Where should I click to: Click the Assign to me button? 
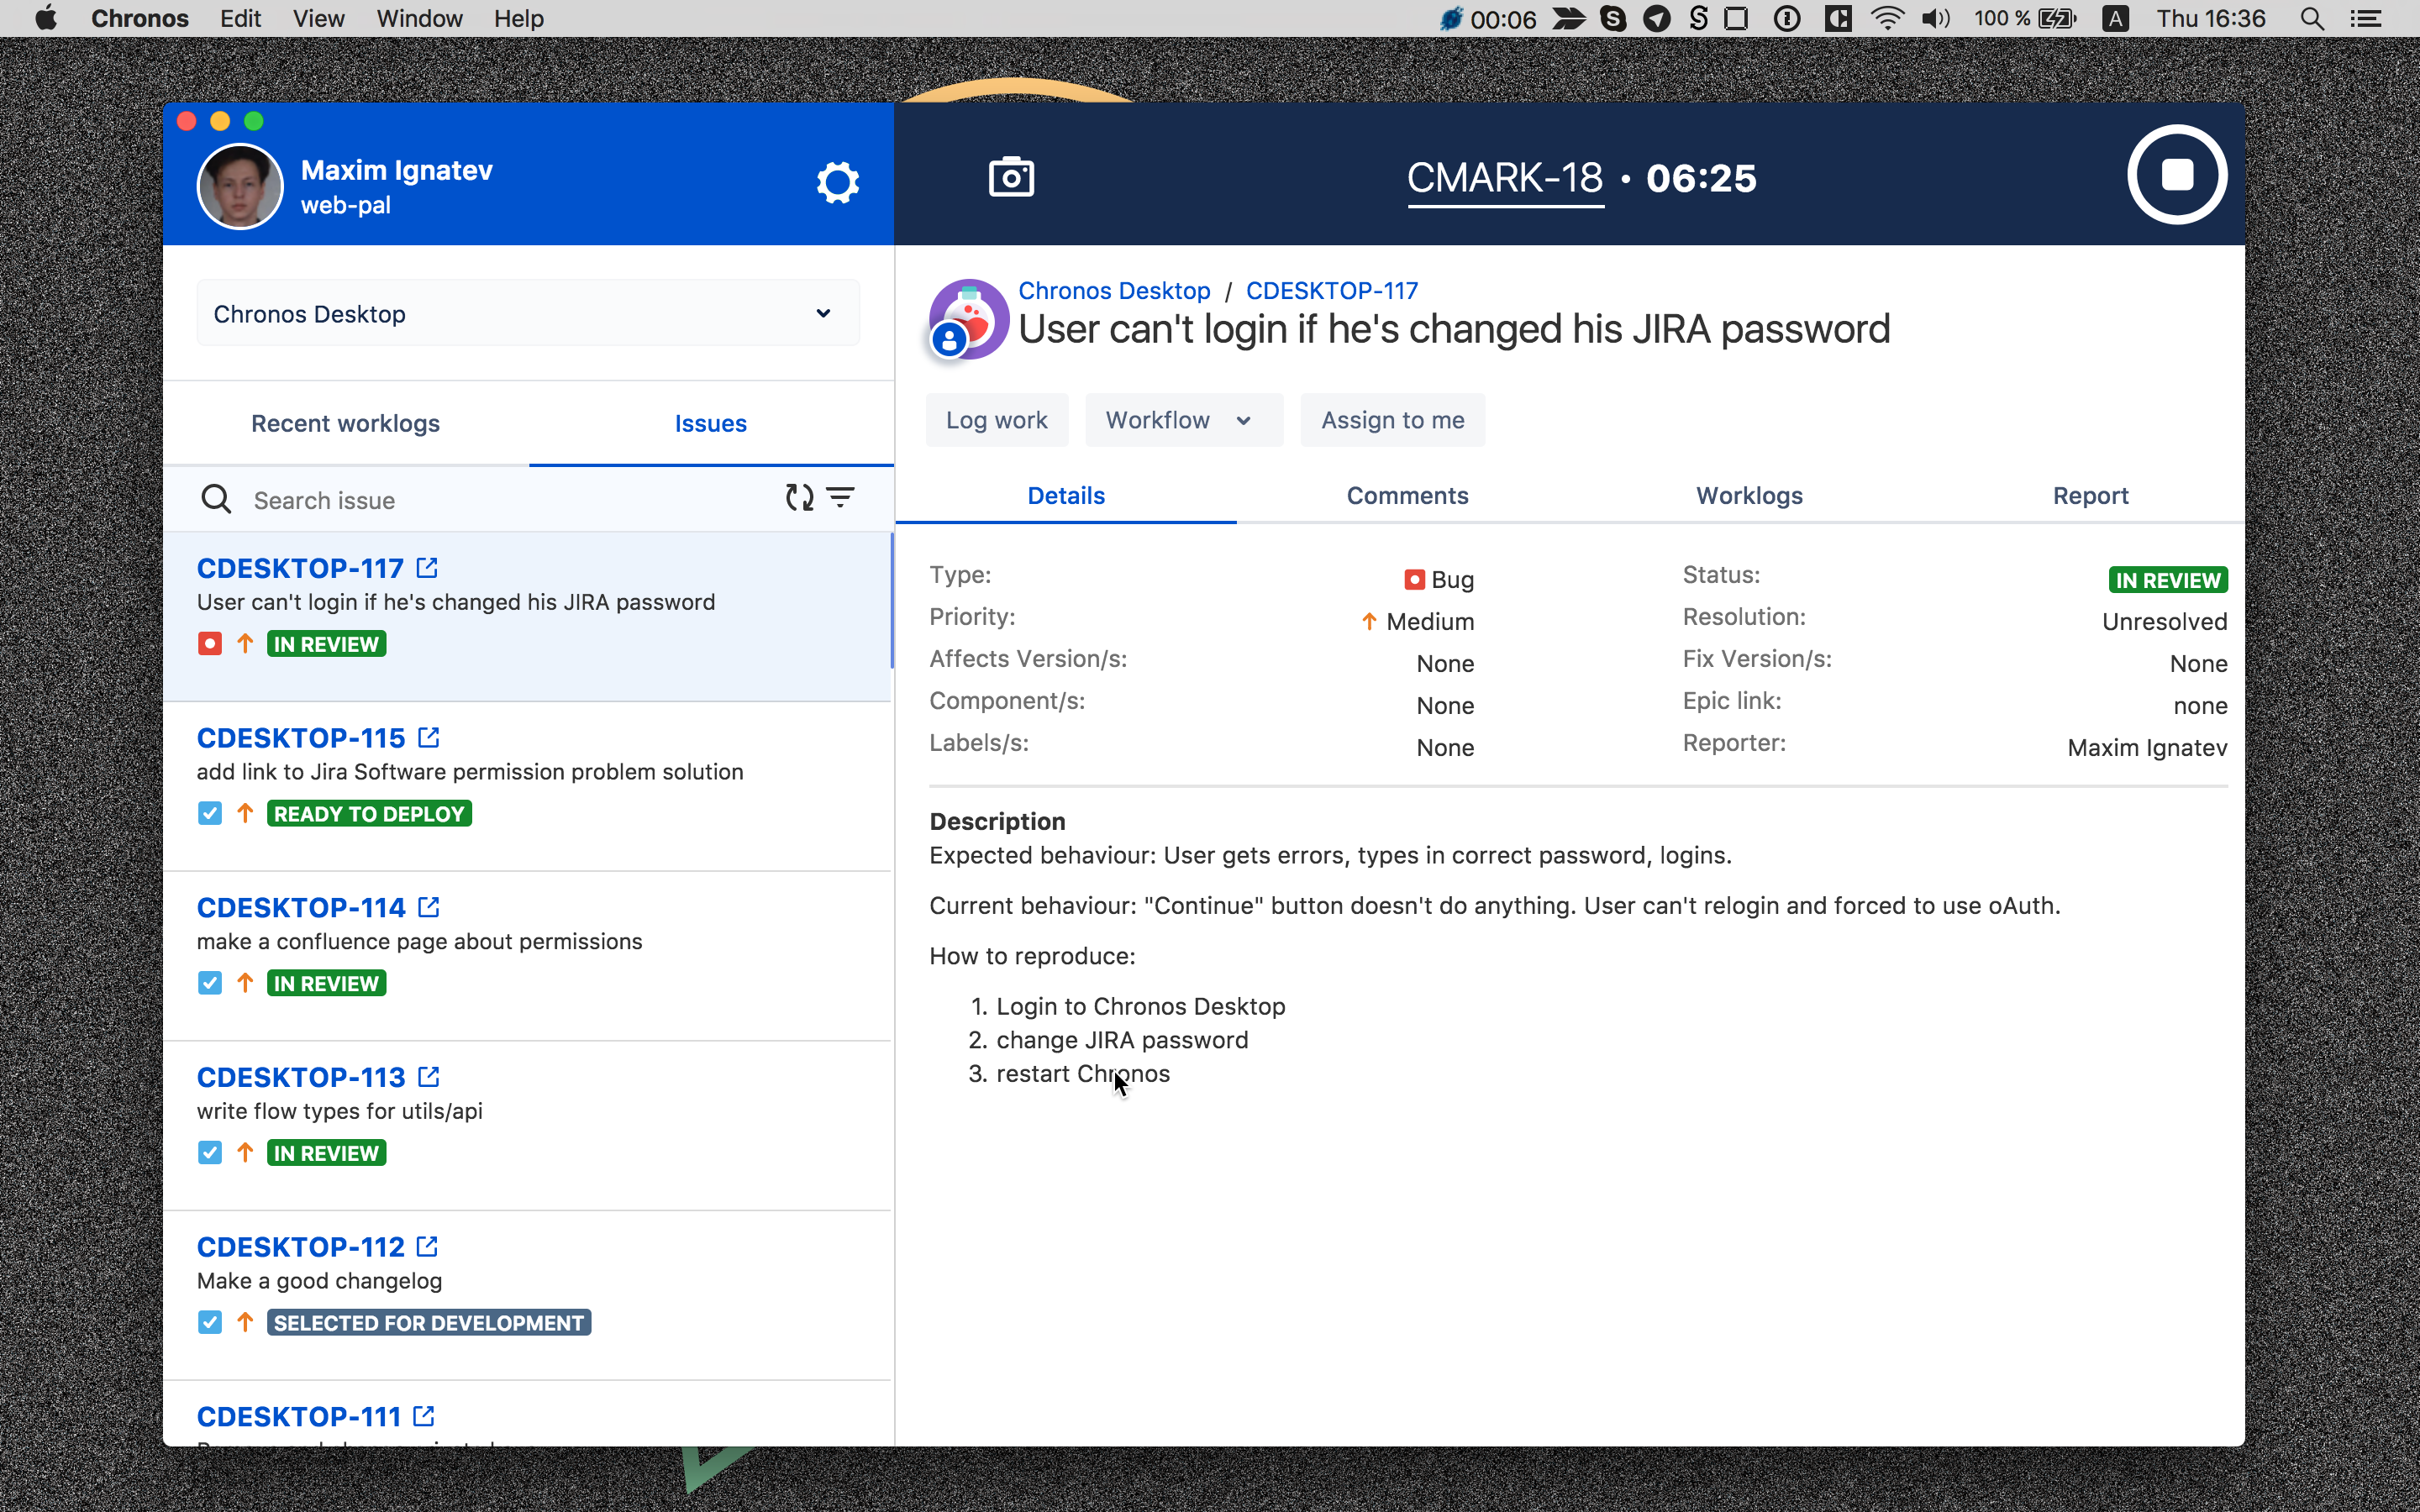click(x=1392, y=420)
